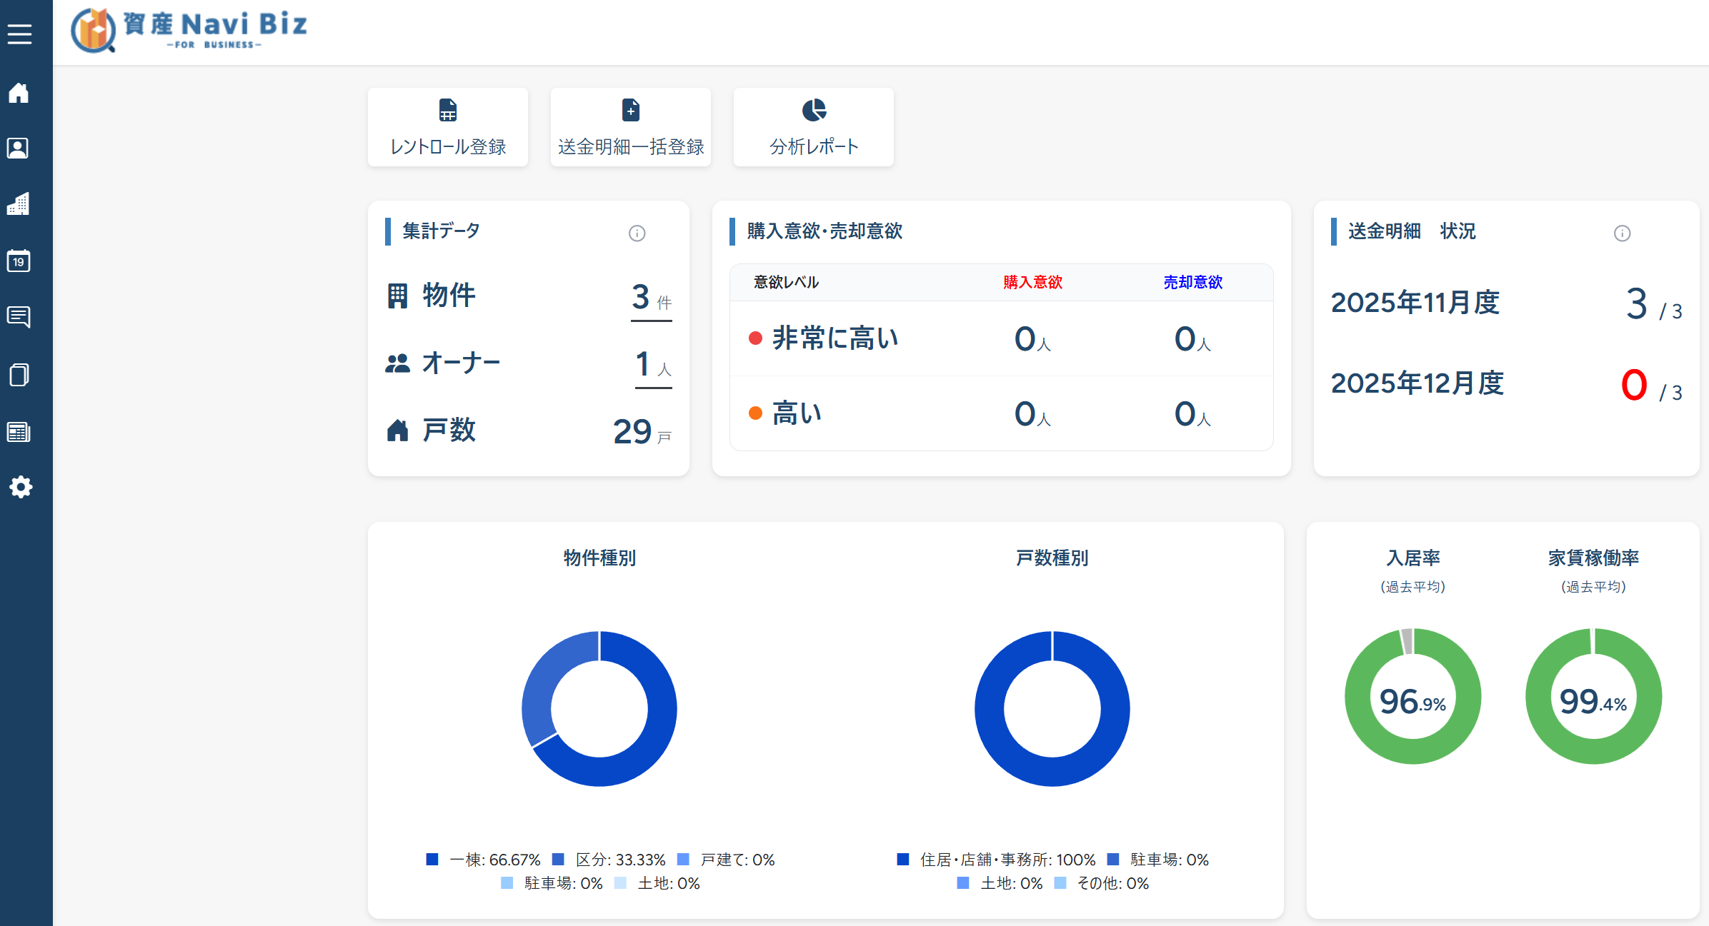Click the レントロール登録 button
This screenshot has width=1709, height=926.
[447, 127]
